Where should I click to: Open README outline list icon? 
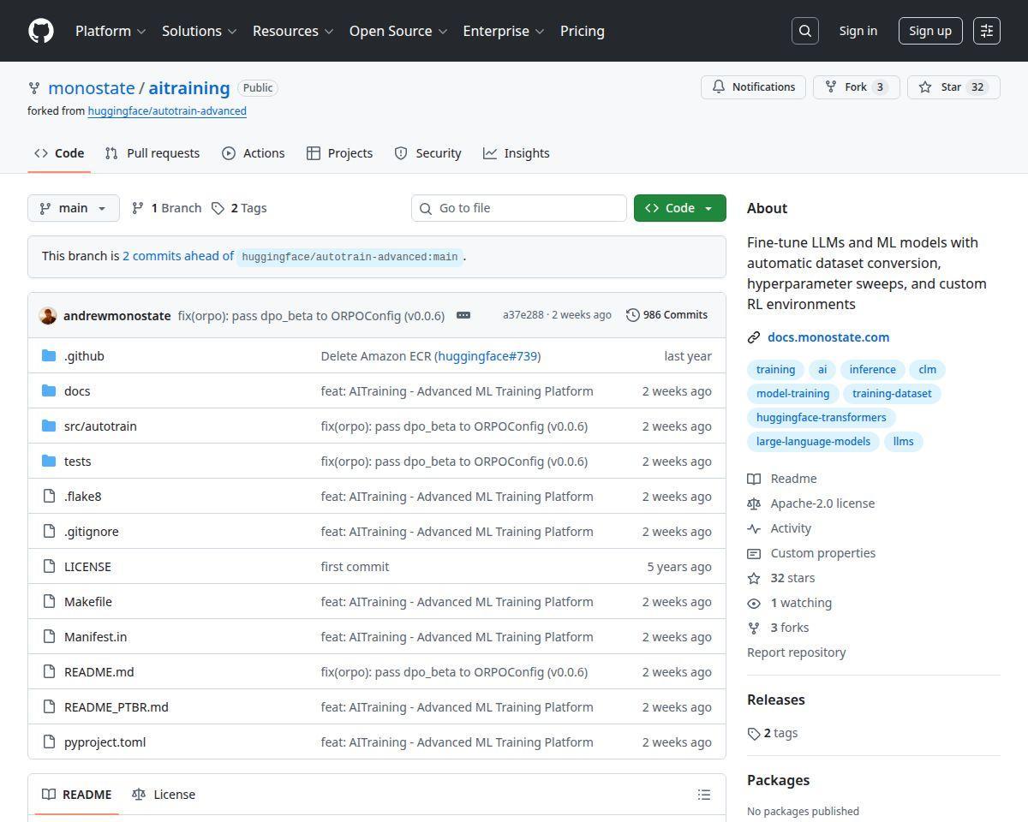[704, 795]
